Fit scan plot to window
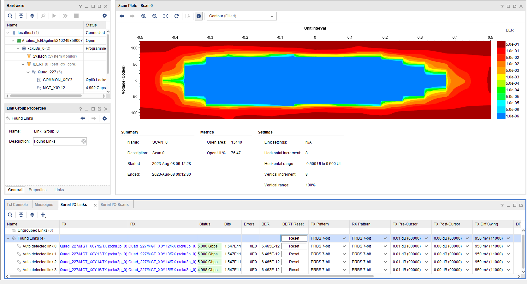 (x=166, y=16)
